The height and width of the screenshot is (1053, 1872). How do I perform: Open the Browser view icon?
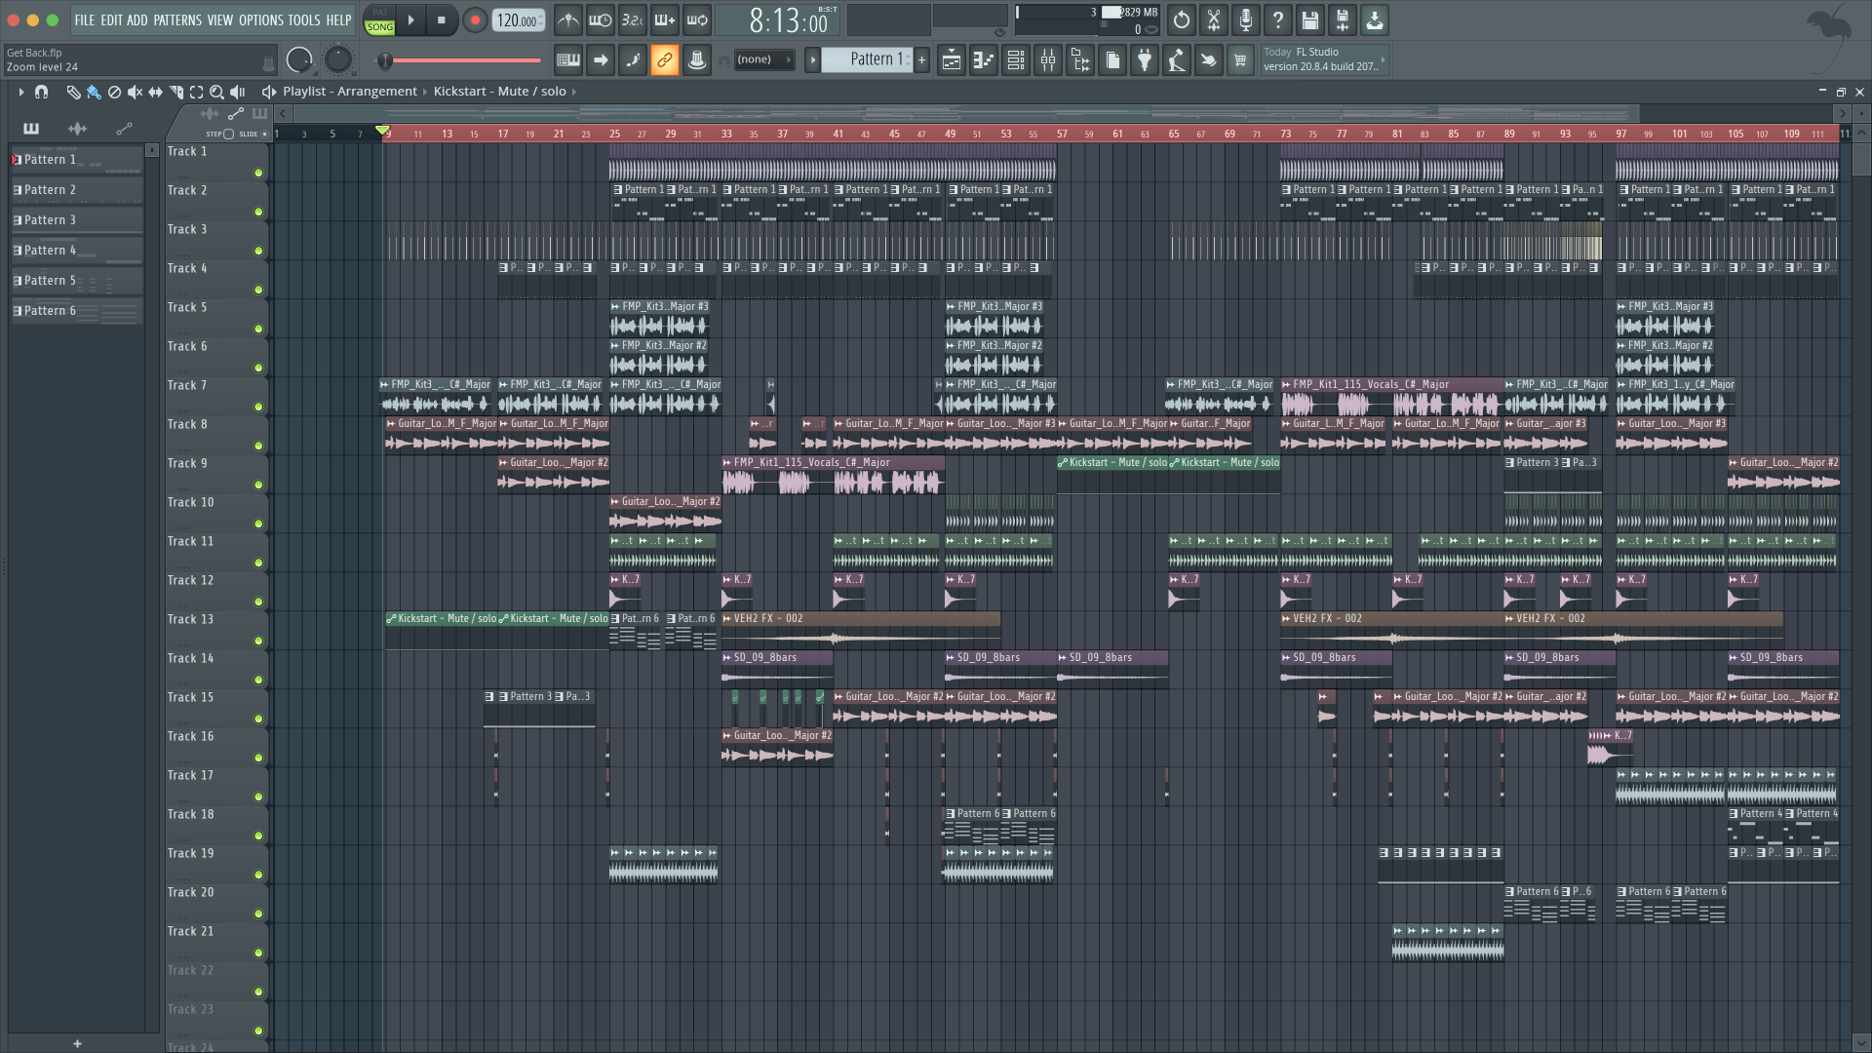point(1080,60)
